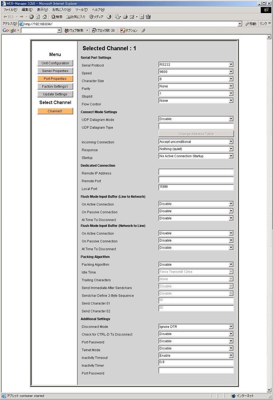Image resolution: width=273 pixels, height=400 pixels.
Task: Click the Mail toolbar icon
Action: (x=118, y=17)
